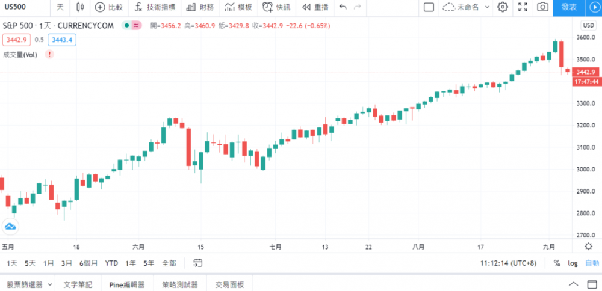
Task: Click the S&P 500 symbol title in legend
Action: (x=18, y=26)
